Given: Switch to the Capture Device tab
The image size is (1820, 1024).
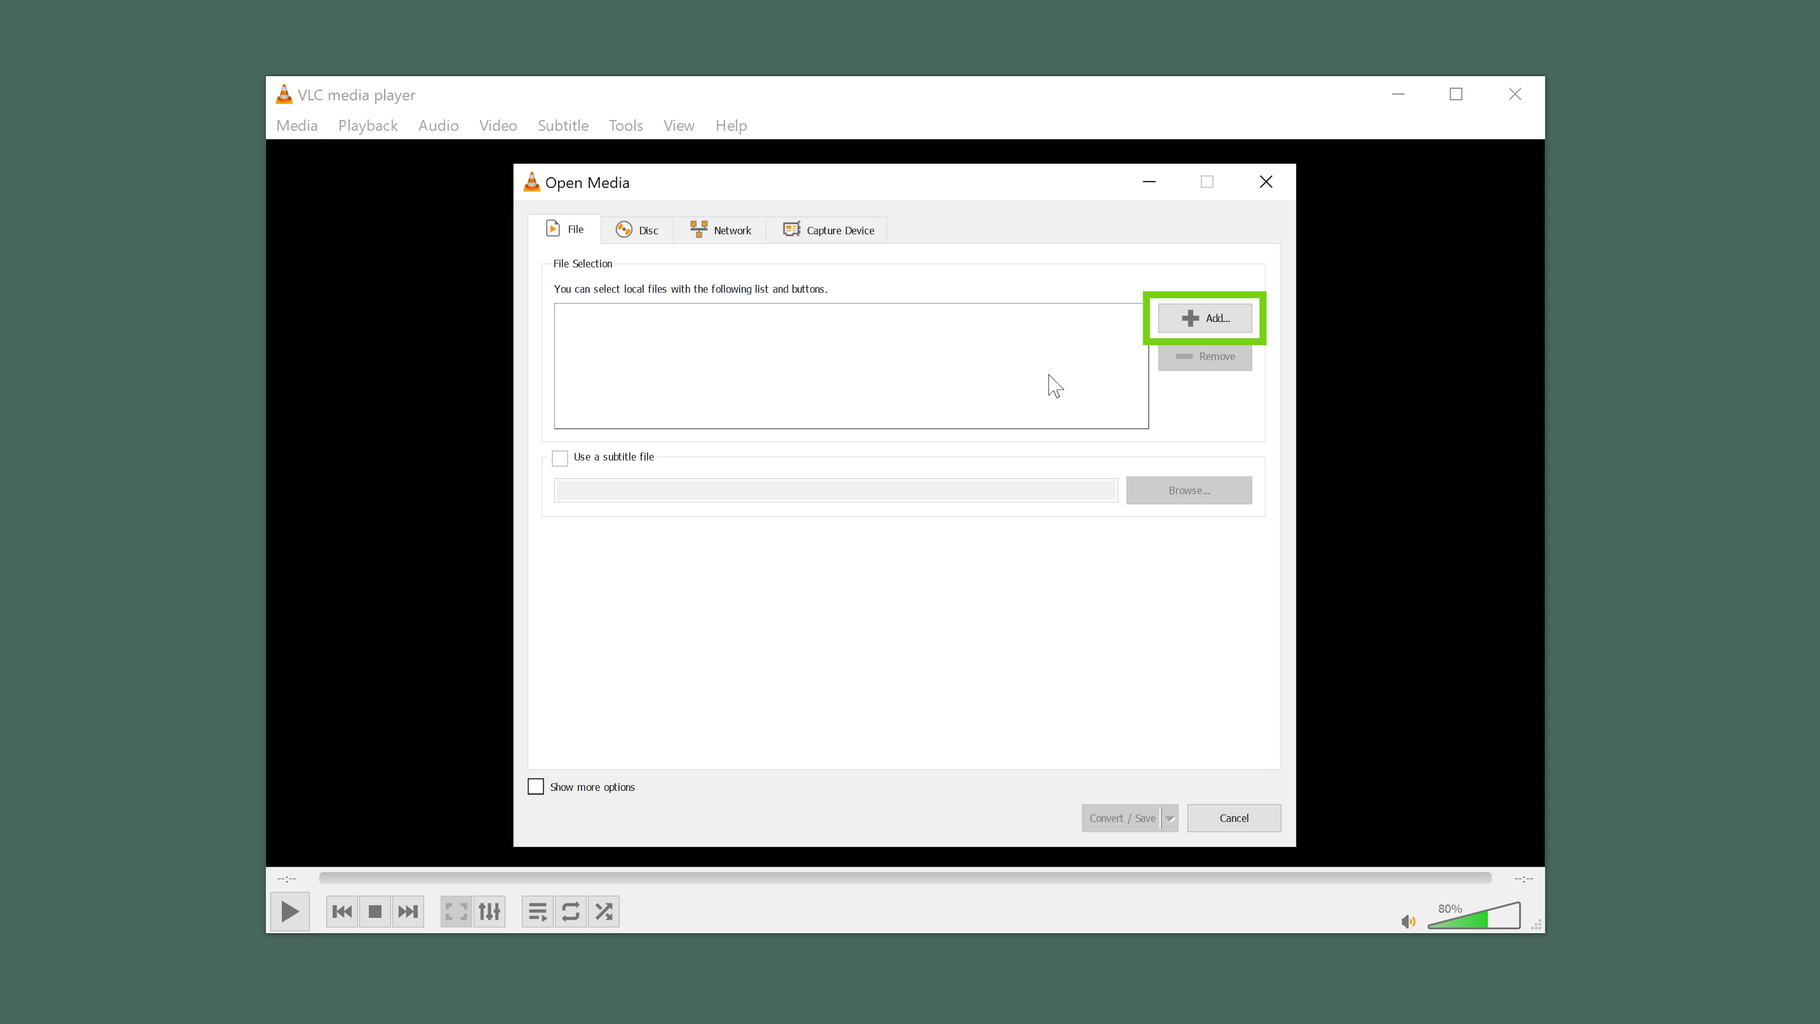Looking at the screenshot, I should coord(828,230).
